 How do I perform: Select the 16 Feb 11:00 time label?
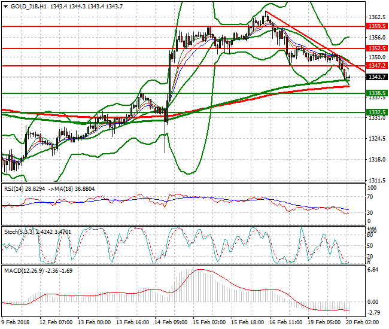pyautogui.click(x=285, y=322)
